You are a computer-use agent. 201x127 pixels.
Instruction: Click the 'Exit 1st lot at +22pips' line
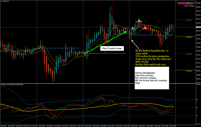pos(146,78)
